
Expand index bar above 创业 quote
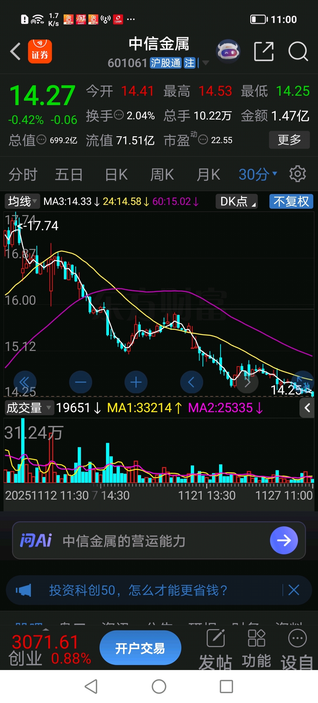point(46,629)
